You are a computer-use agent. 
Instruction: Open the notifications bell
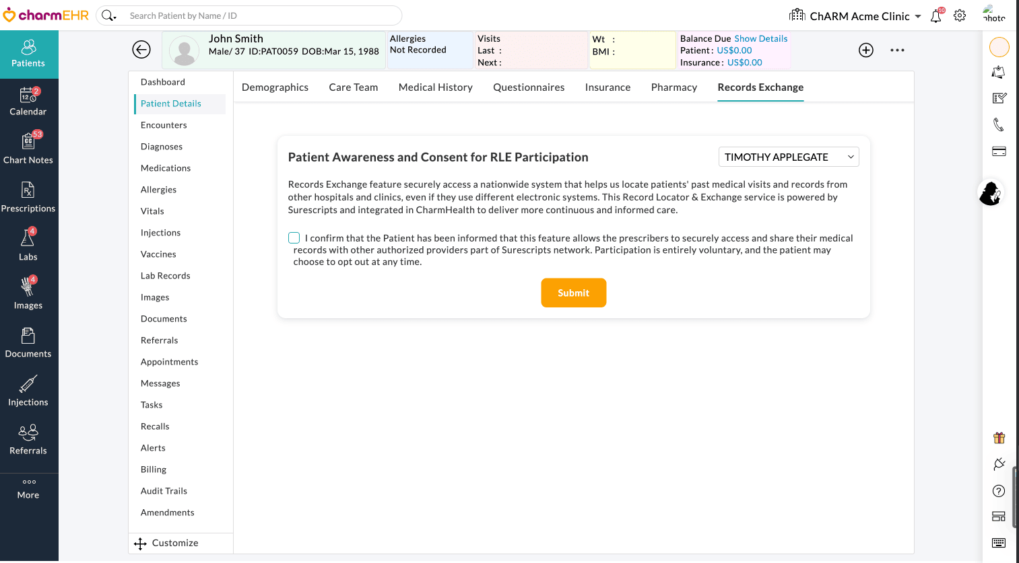[936, 16]
